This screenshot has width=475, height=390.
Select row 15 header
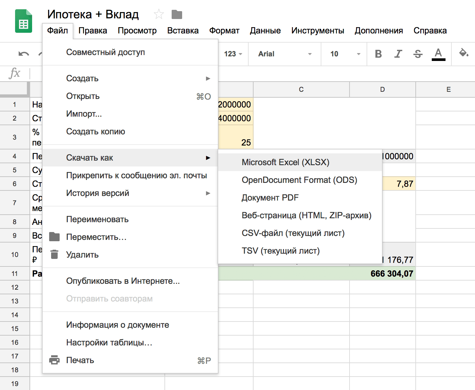(15, 328)
